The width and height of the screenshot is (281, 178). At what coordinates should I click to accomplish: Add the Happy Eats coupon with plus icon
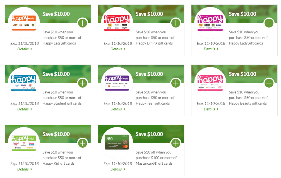[x=83, y=23]
